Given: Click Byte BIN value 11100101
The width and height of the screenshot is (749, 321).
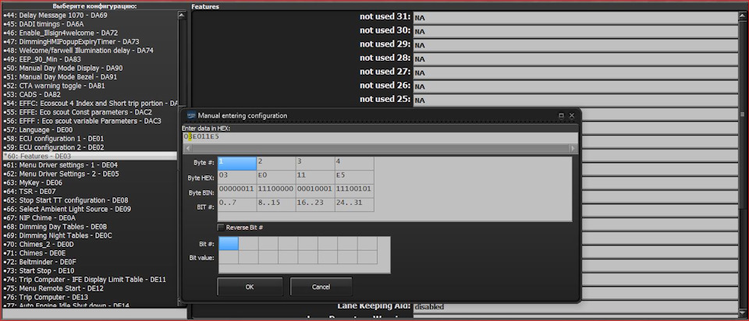Looking at the screenshot, I should click(354, 191).
